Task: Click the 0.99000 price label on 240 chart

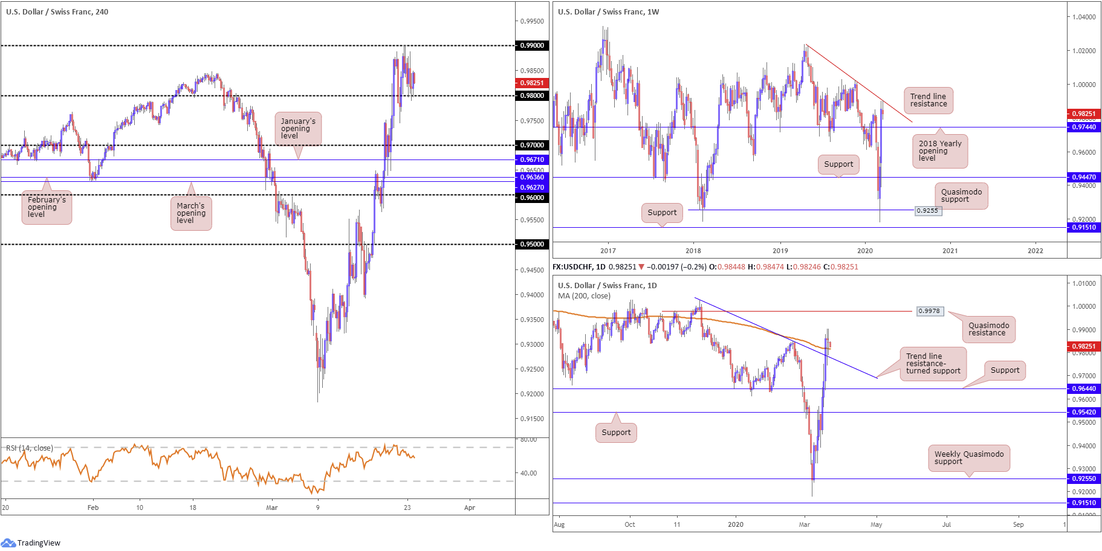Action: [532, 45]
